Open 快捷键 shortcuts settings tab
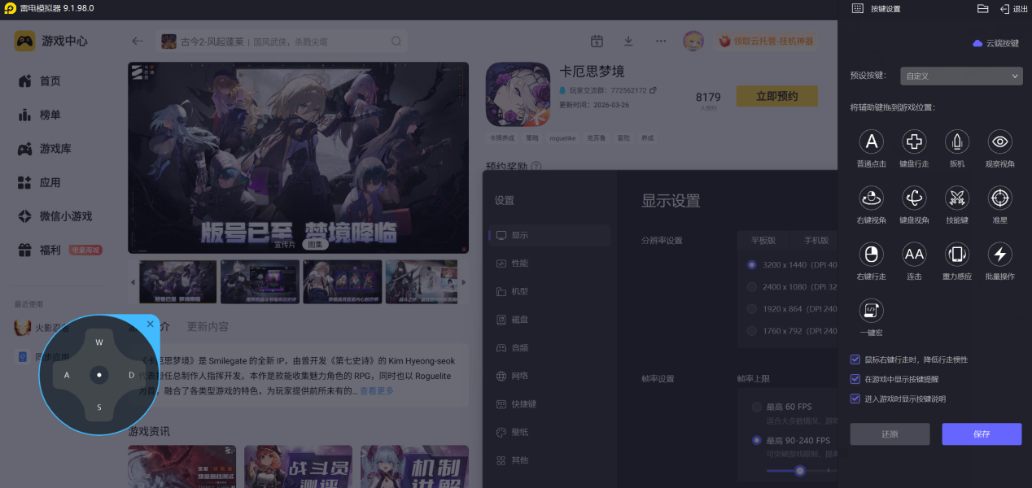 click(x=549, y=404)
